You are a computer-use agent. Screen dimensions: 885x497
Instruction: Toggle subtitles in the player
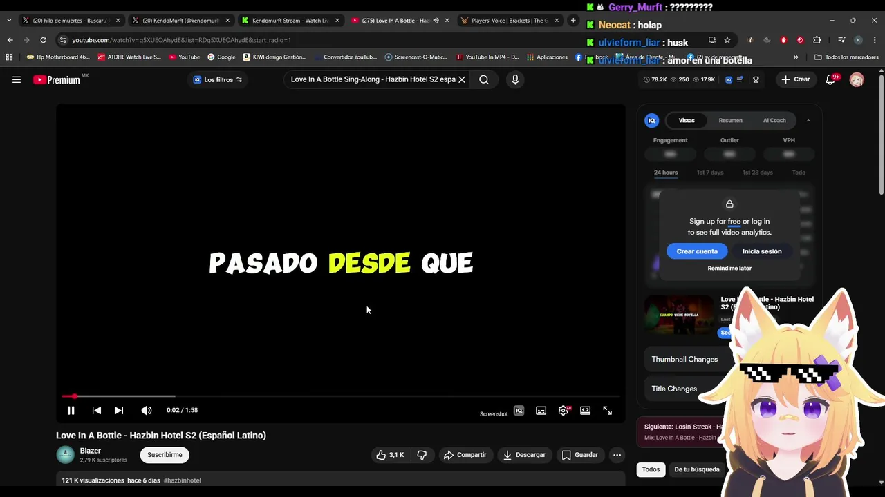point(541,410)
